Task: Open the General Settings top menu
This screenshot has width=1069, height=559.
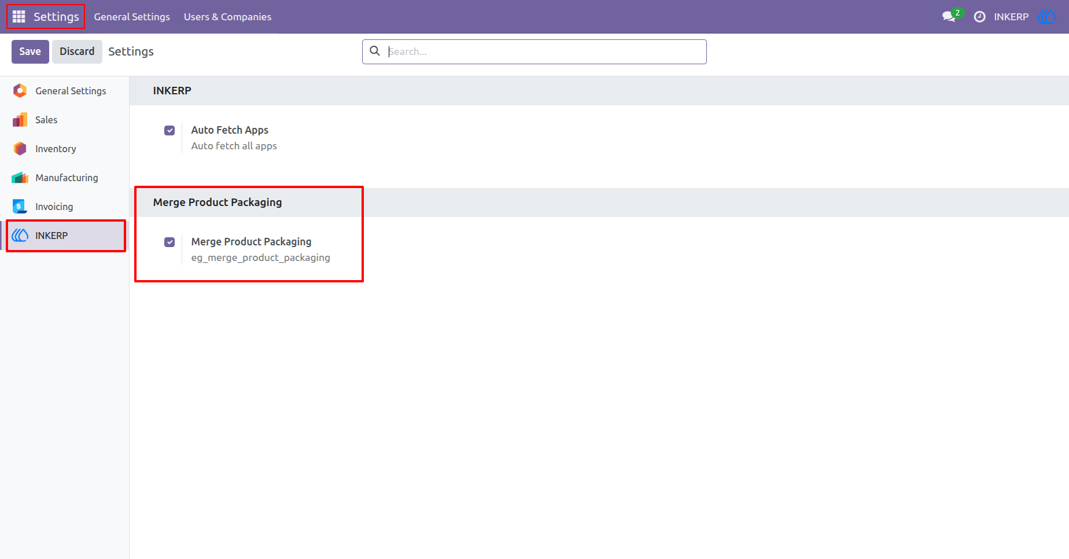Action: (132, 17)
